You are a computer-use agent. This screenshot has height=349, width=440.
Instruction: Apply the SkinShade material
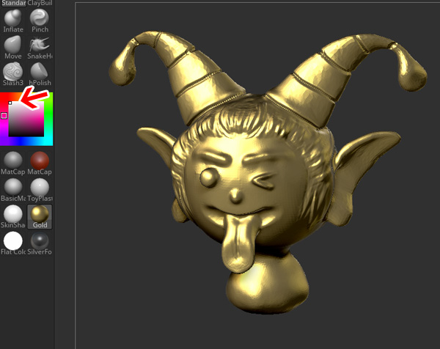(12, 214)
